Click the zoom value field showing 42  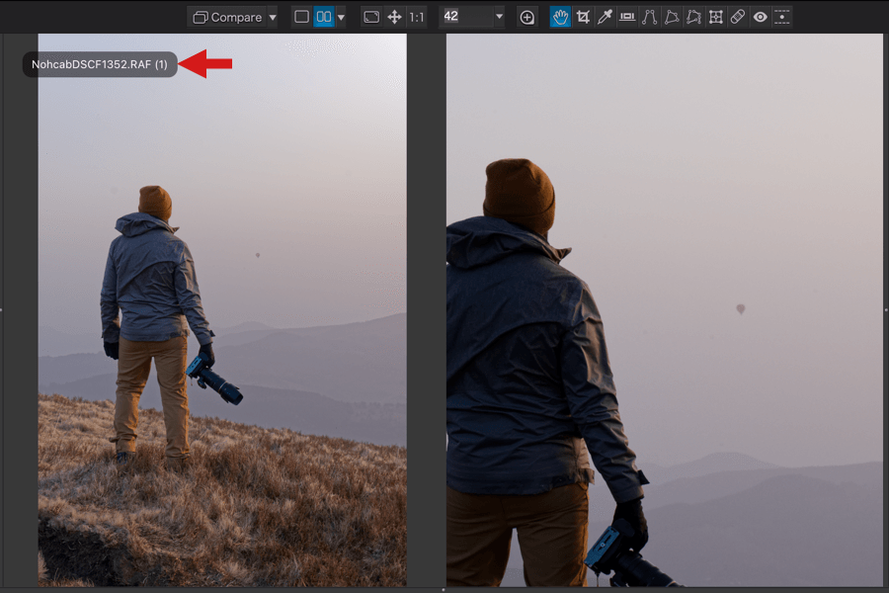pyautogui.click(x=466, y=17)
